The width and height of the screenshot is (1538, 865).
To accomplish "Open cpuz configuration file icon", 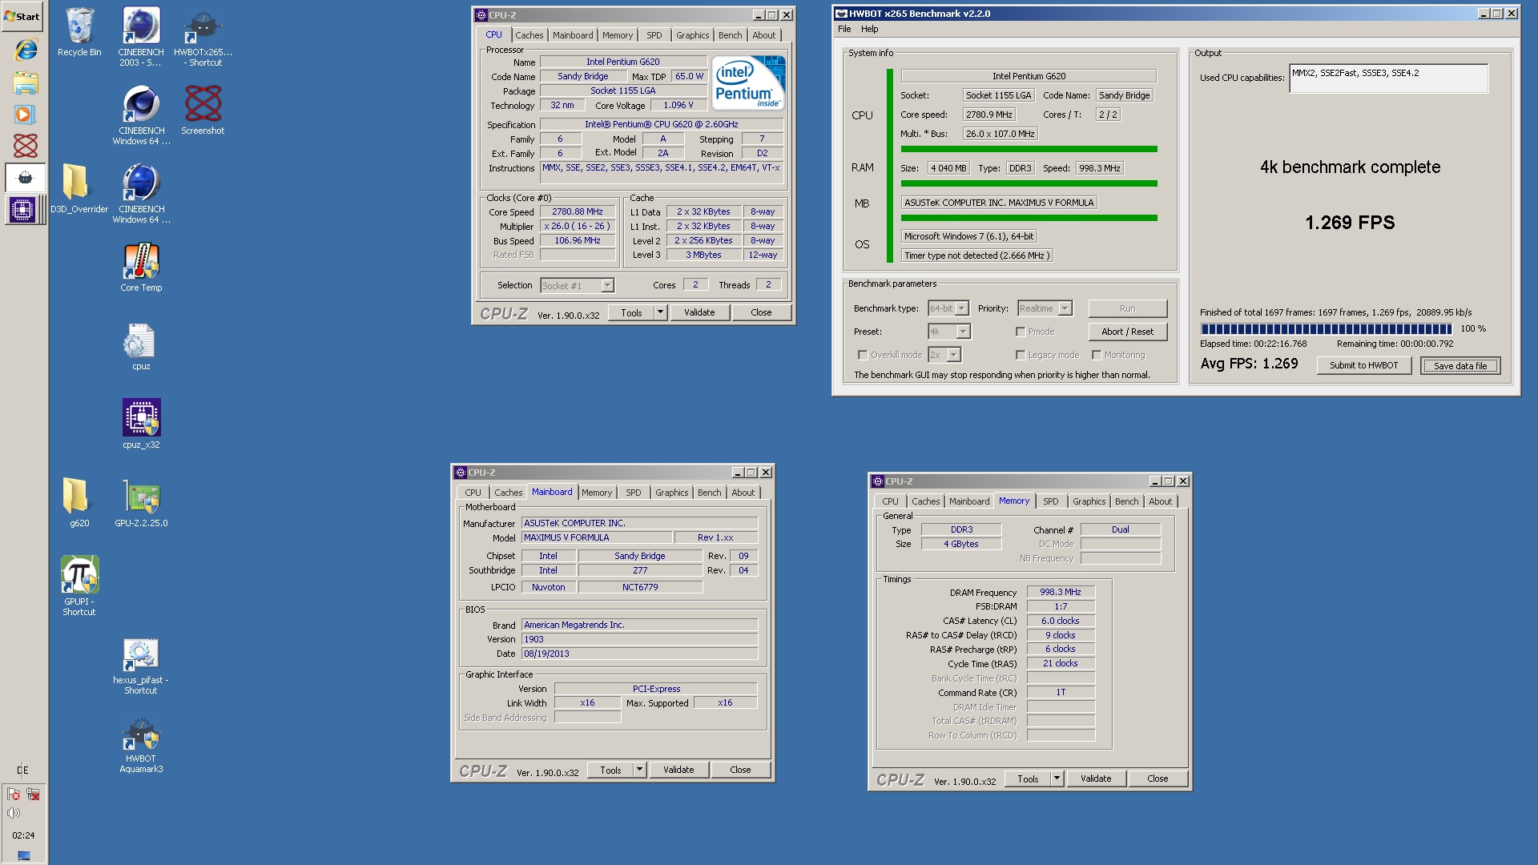I will pyautogui.click(x=141, y=345).
